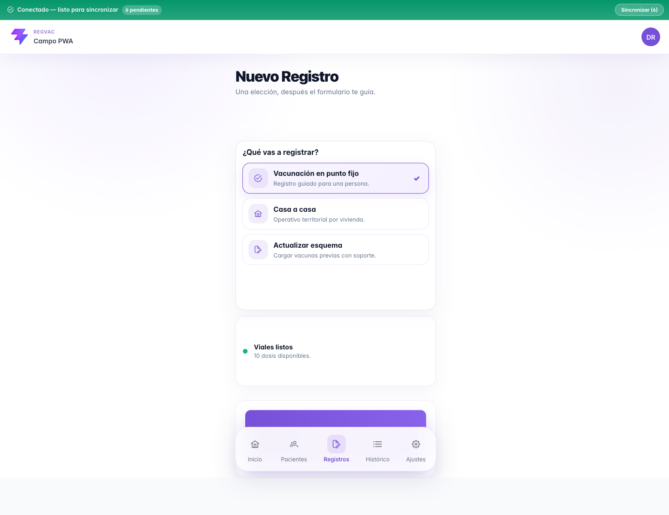Open the DR user avatar
The width and height of the screenshot is (669, 515).
(650, 37)
